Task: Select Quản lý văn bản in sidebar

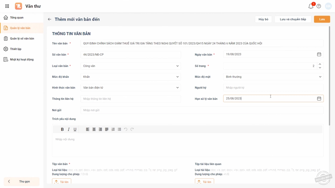Action: tap(21, 28)
